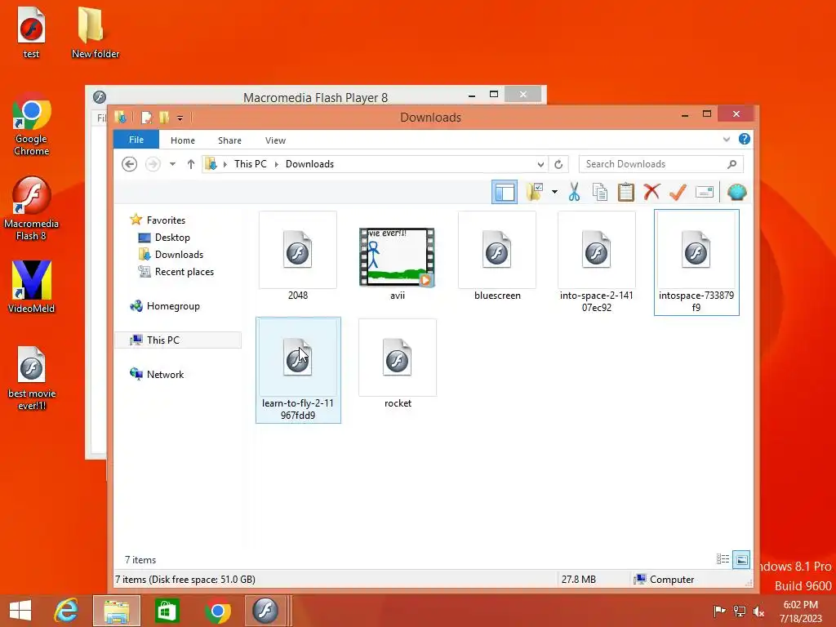The height and width of the screenshot is (627, 836).
Task: Select Google Chrome desktop shortcut
Action: pos(32,125)
